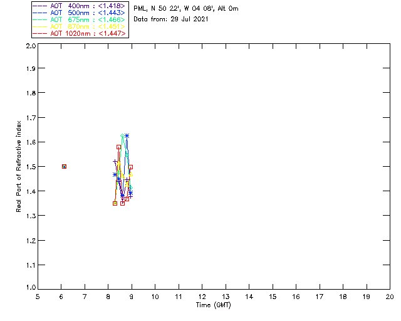Click x-axis hour label '12'
The width and height of the screenshot is (401, 321).
(202, 297)
